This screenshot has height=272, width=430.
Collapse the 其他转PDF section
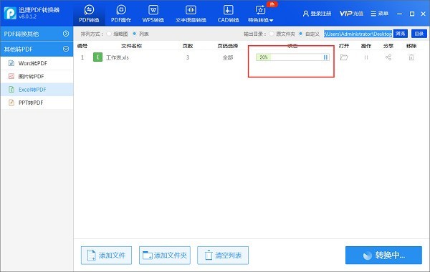click(x=37, y=50)
